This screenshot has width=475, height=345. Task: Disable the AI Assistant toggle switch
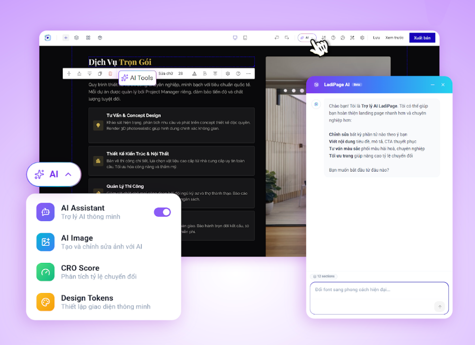pyautogui.click(x=162, y=212)
